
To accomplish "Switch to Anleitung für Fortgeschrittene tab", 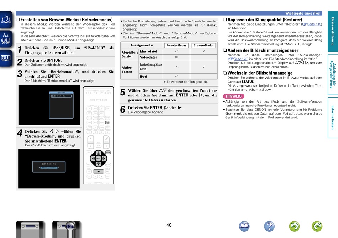I will 333,74.
